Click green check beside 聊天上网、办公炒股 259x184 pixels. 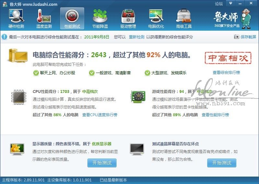pyautogui.click(x=36, y=73)
